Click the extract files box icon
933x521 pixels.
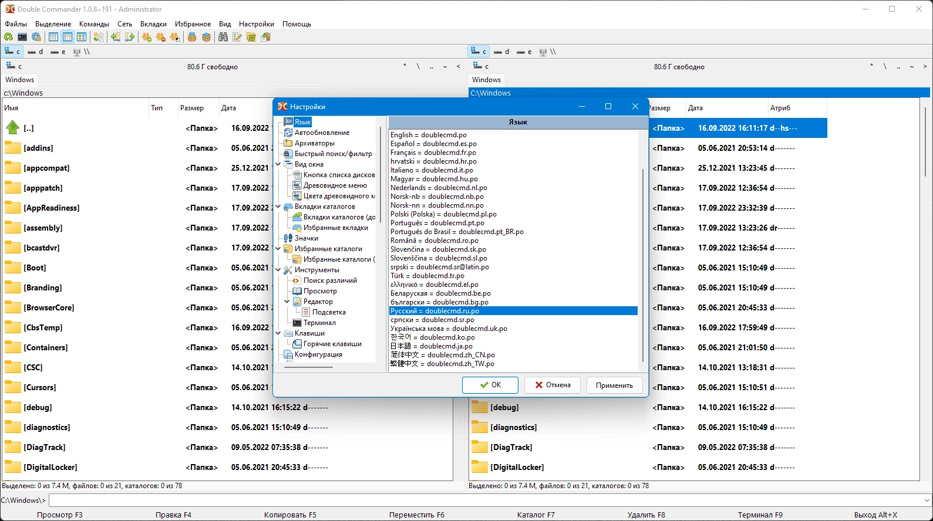coord(206,37)
